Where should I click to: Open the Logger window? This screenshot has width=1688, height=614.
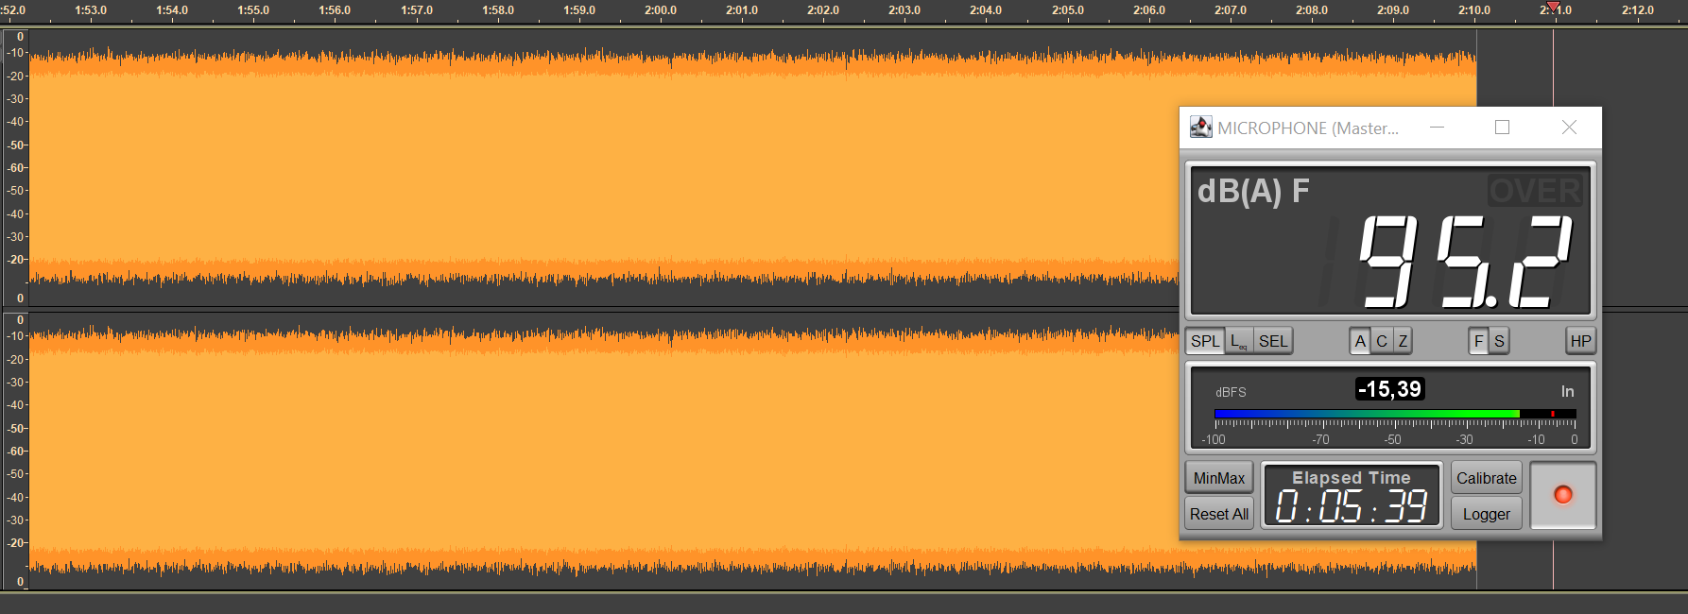click(1486, 514)
